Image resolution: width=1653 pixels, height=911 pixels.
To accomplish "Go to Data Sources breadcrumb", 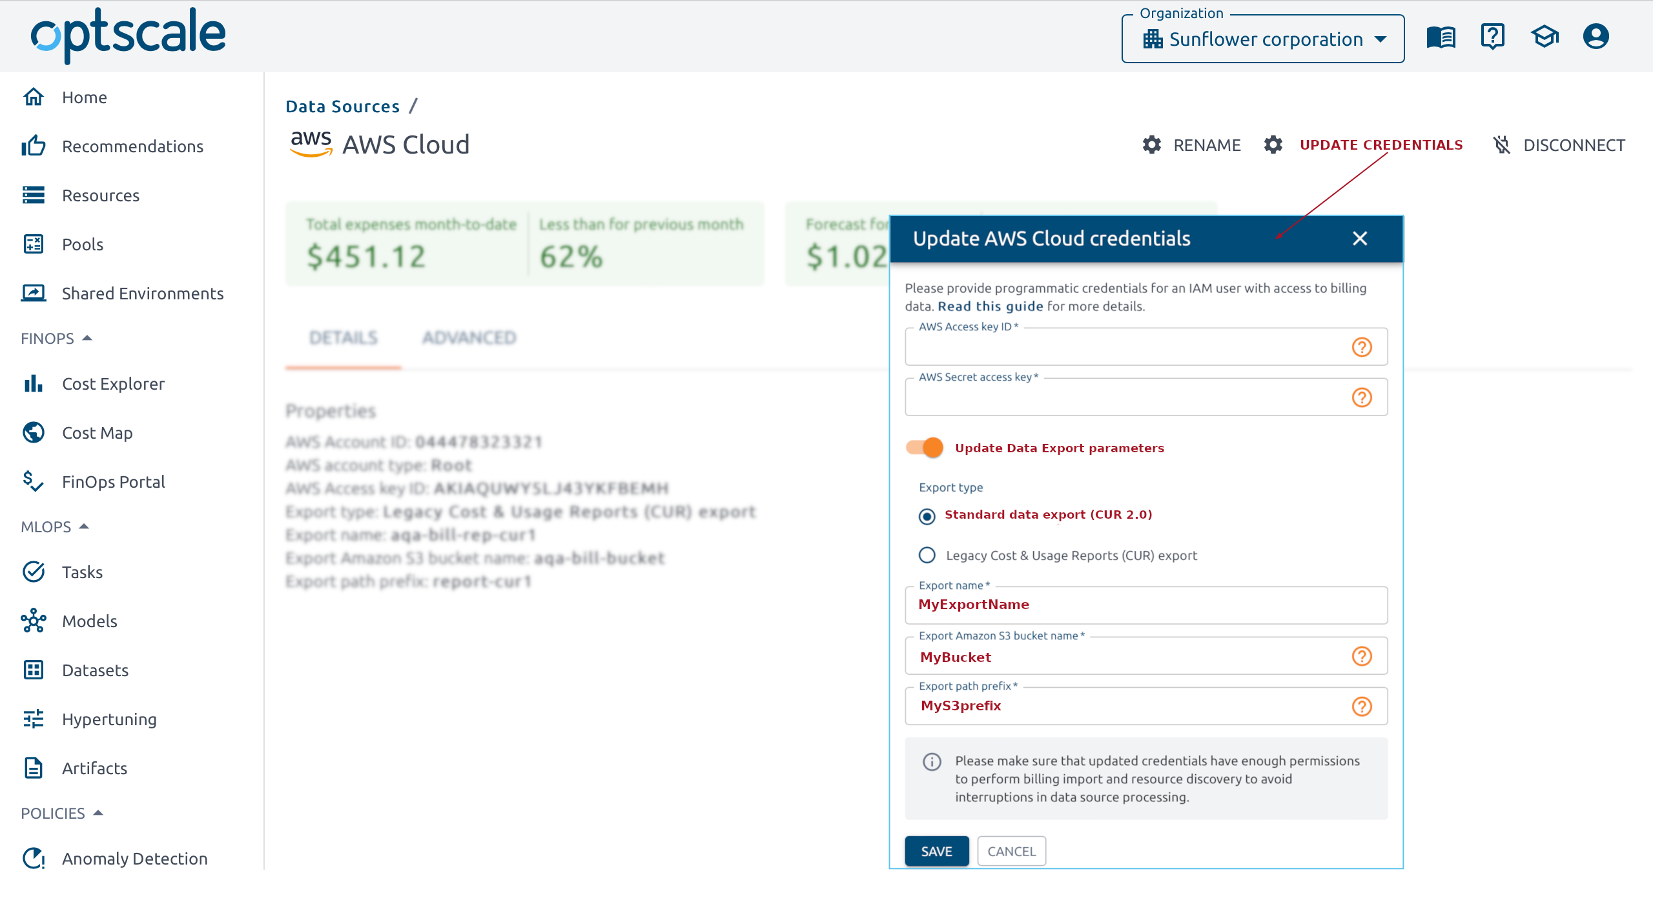I will [343, 106].
